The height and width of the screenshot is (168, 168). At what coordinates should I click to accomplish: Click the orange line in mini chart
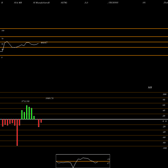point(83,161)
